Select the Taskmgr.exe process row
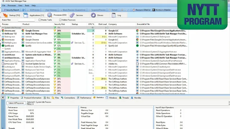Image resolution: width=230 pixels, height=129 pixels. click(x=95, y=37)
